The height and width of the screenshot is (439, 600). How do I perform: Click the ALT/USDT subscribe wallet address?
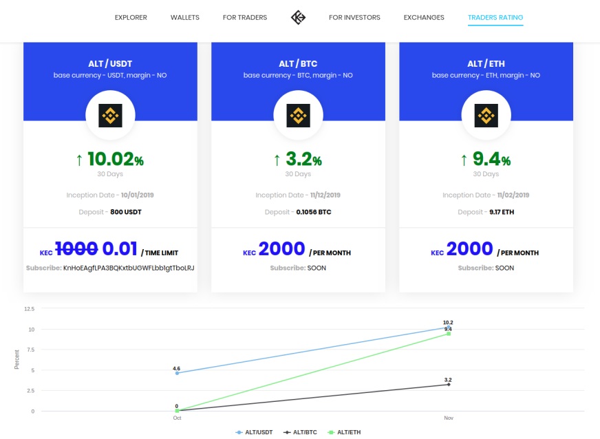point(129,268)
